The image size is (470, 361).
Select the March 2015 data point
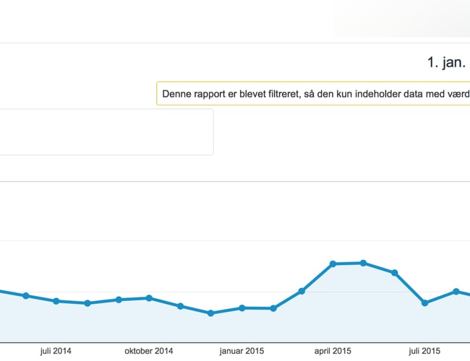click(x=302, y=291)
